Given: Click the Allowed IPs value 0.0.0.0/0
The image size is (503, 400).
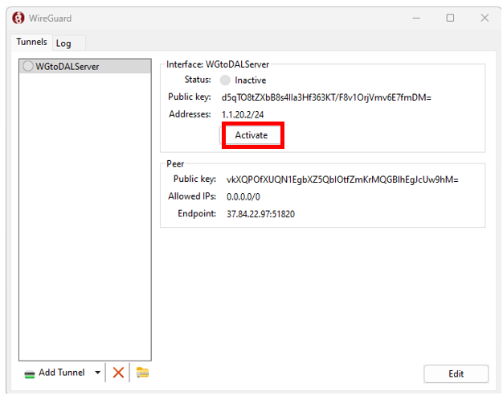Looking at the screenshot, I should 243,196.
